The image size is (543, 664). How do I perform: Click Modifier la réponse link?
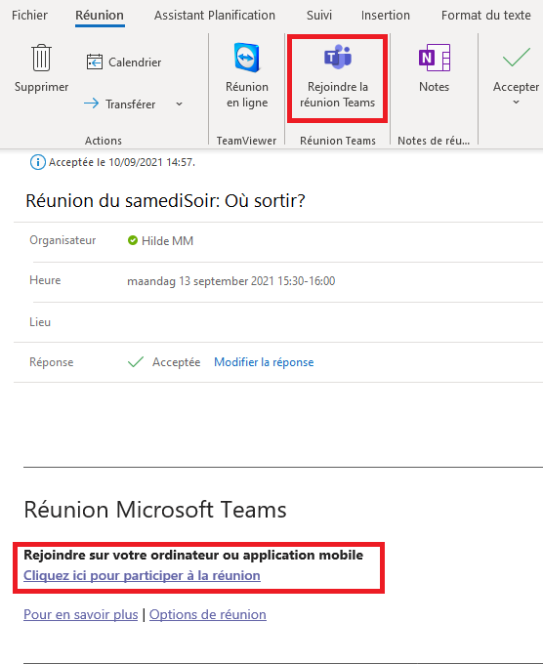[x=264, y=362]
